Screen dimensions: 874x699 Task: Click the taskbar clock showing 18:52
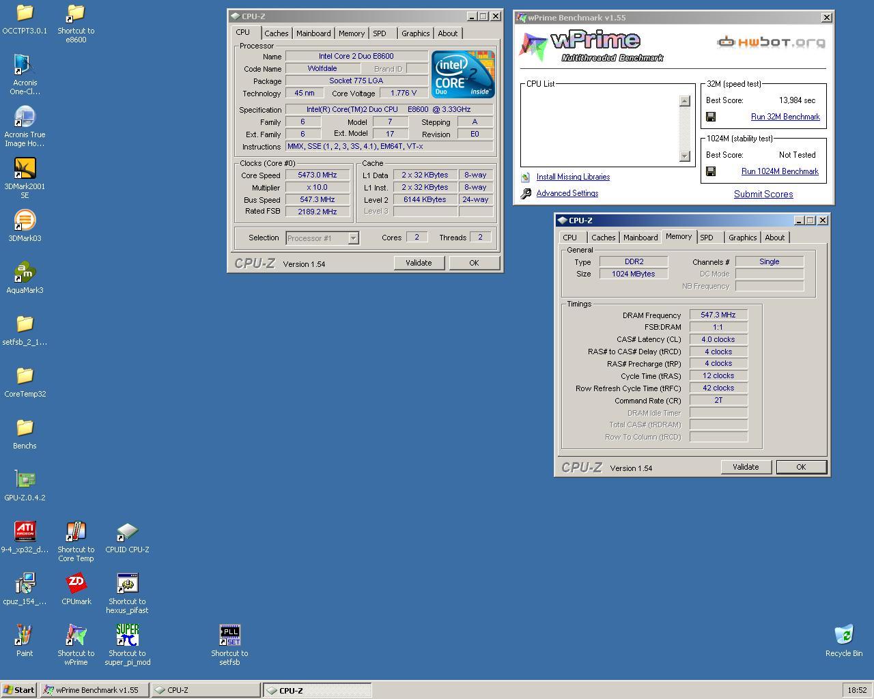click(x=857, y=690)
